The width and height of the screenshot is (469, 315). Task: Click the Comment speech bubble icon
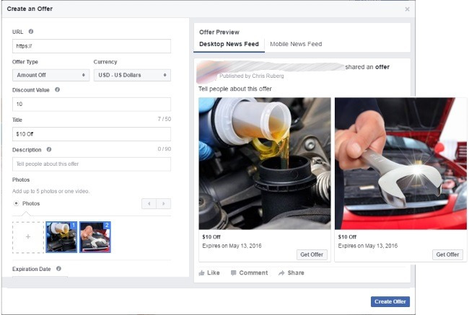tap(233, 272)
